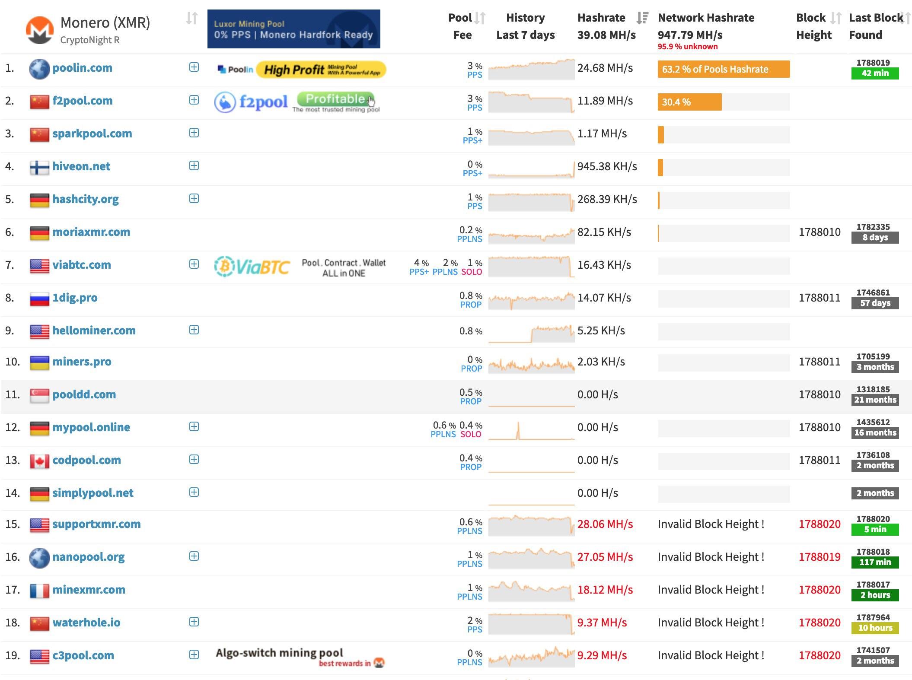Click the Monero (XMR) logo icon
The image size is (912, 680).
point(40,30)
